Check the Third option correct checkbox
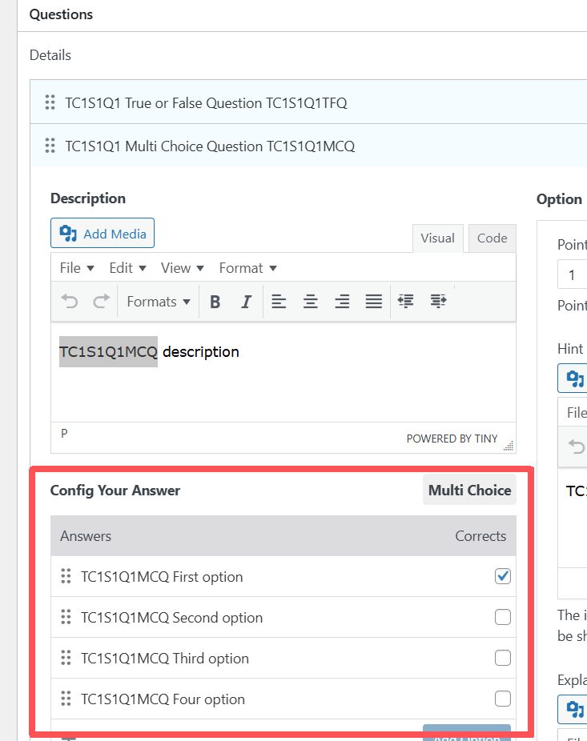Screen dimensions: 587x741 pyautogui.click(x=502, y=658)
